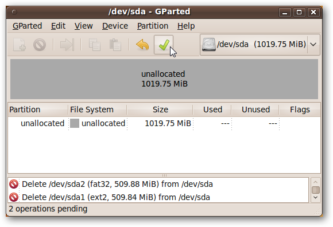Image resolution: width=333 pixels, height=227 pixels.
Task: Click the Copy partition toolbar icon
Action: pos(95,45)
